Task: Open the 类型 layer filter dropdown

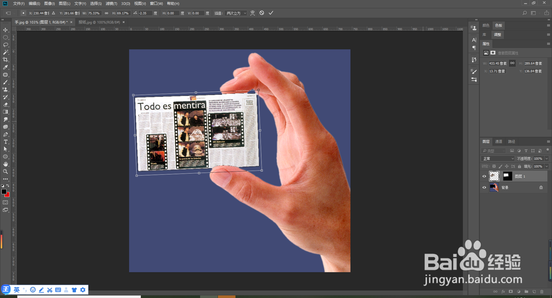Action: [x=494, y=151]
